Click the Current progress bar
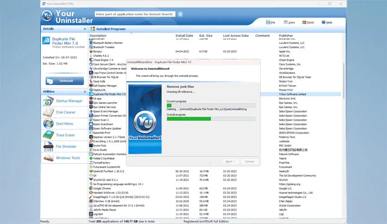 point(211,106)
